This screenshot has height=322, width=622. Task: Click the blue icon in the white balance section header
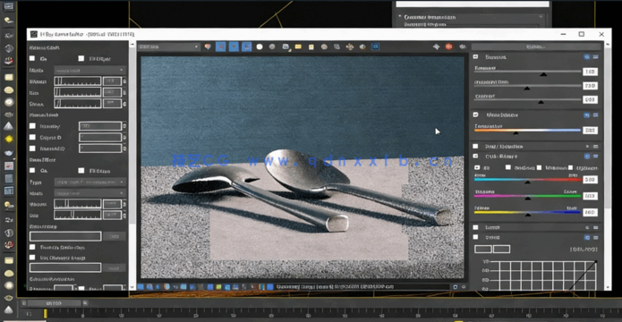[587, 115]
